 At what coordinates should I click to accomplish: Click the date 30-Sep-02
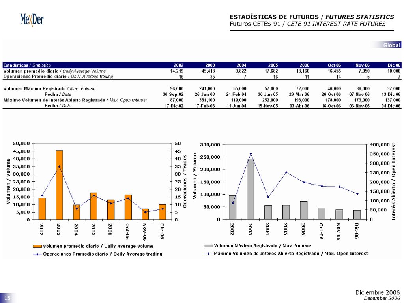(x=173, y=94)
